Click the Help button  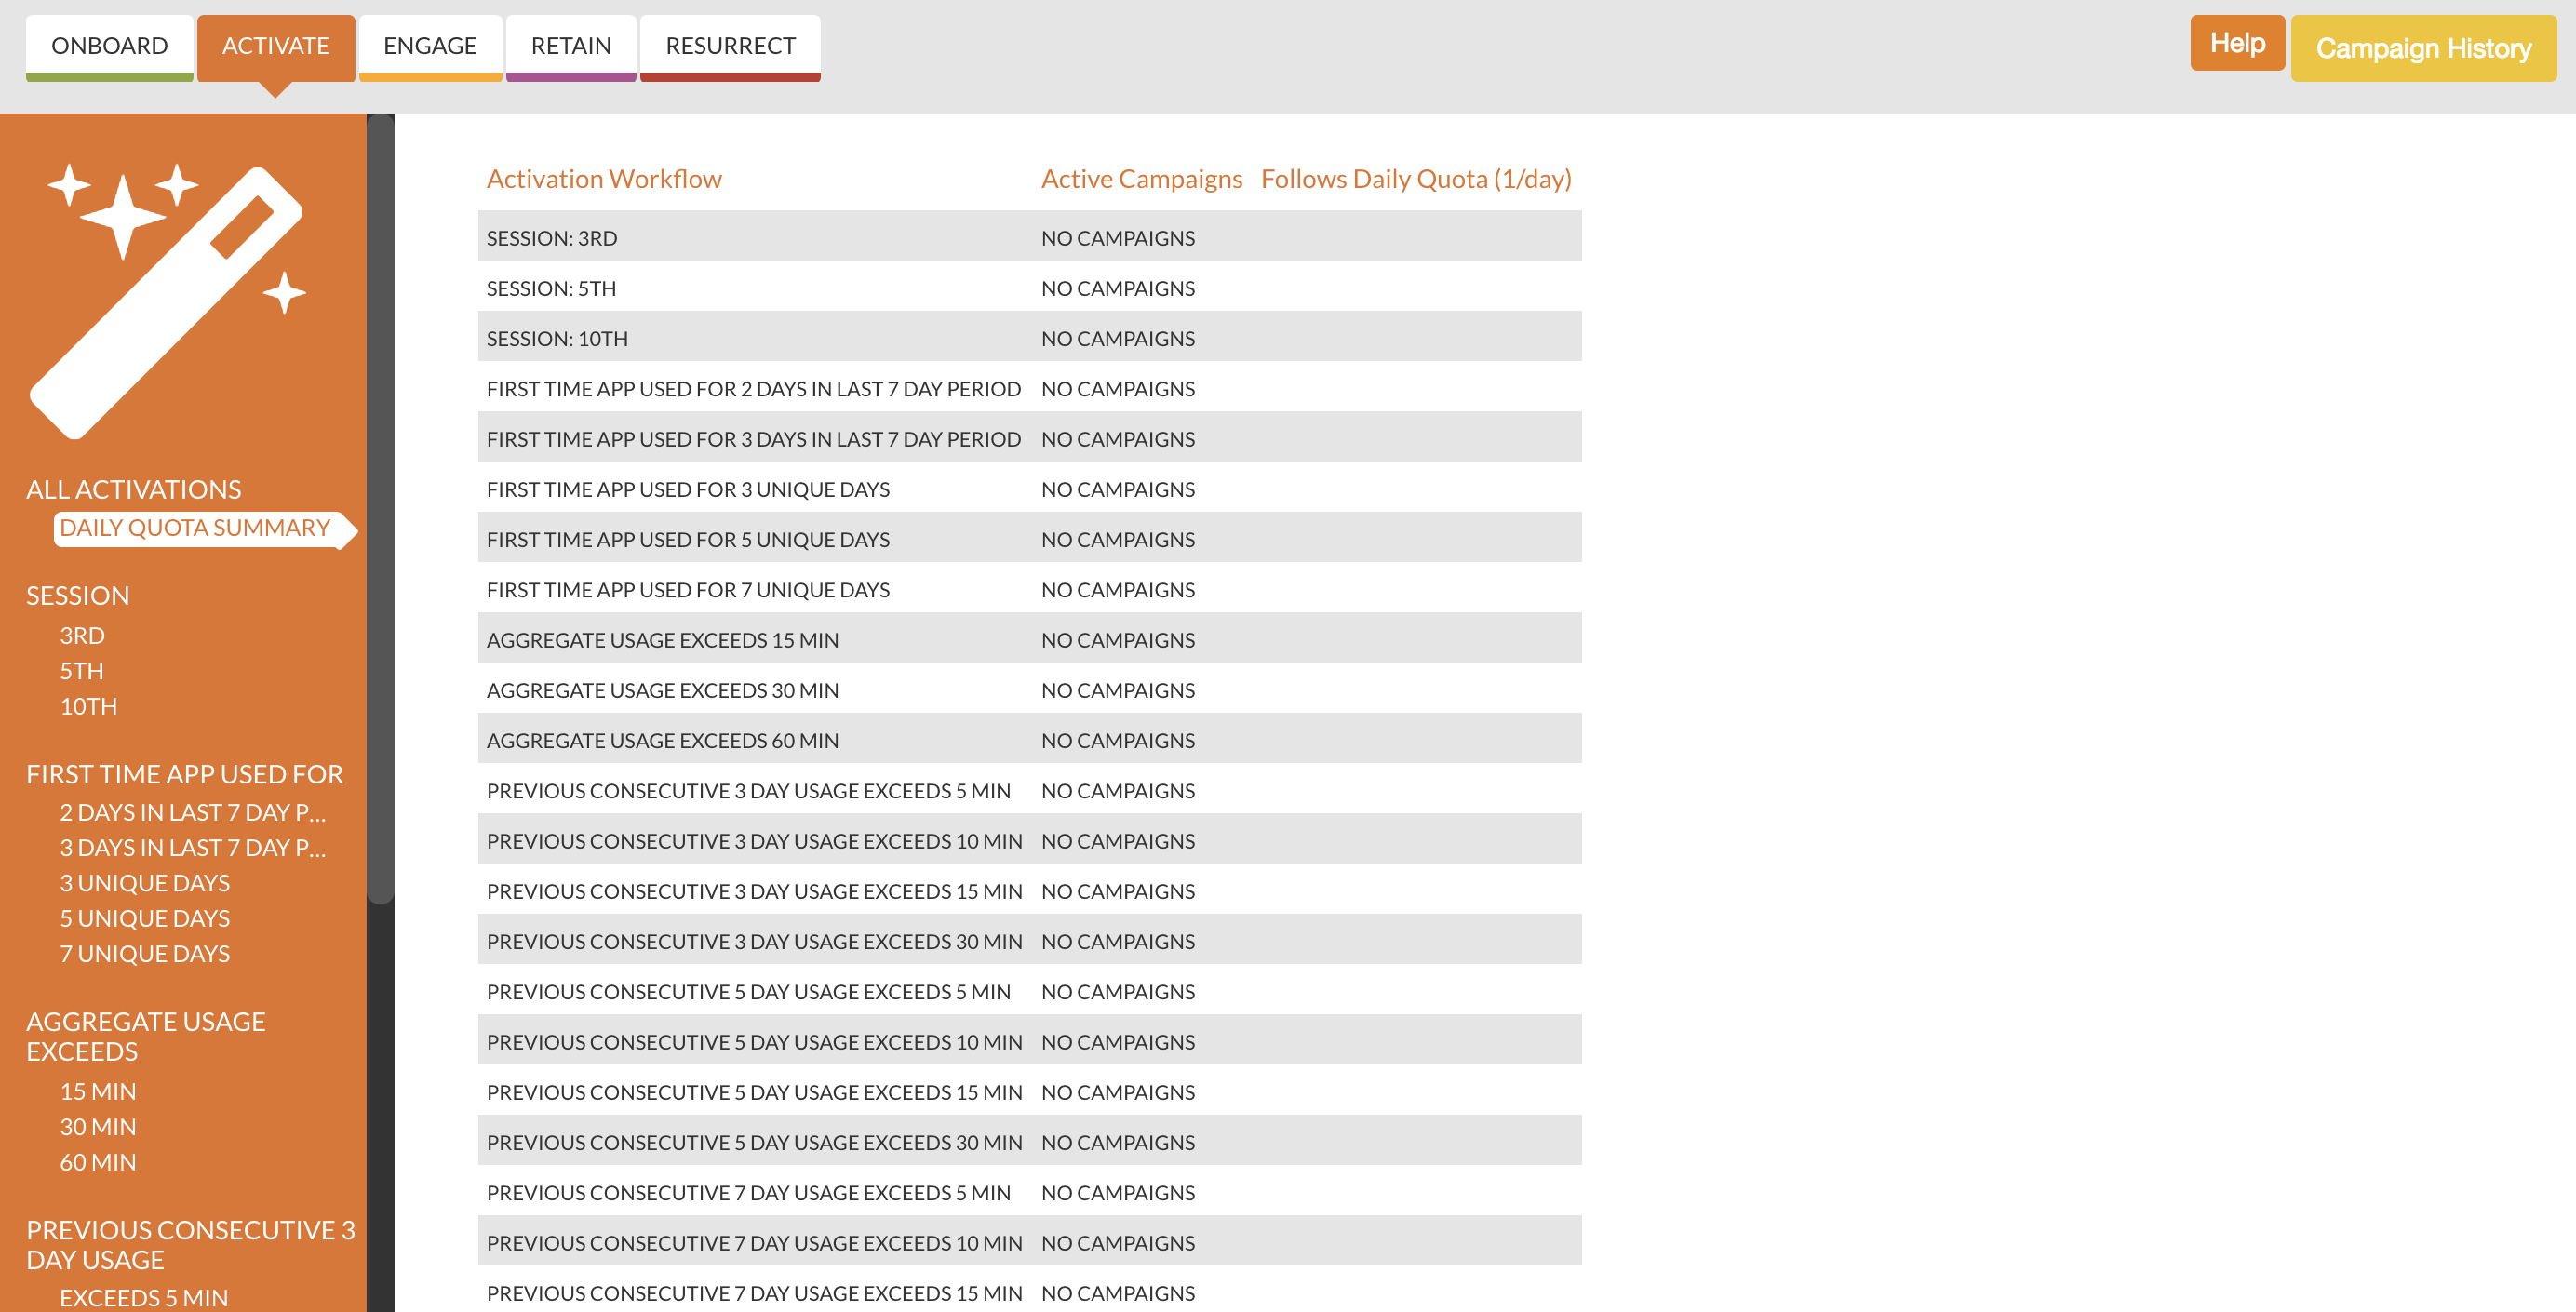point(2237,43)
